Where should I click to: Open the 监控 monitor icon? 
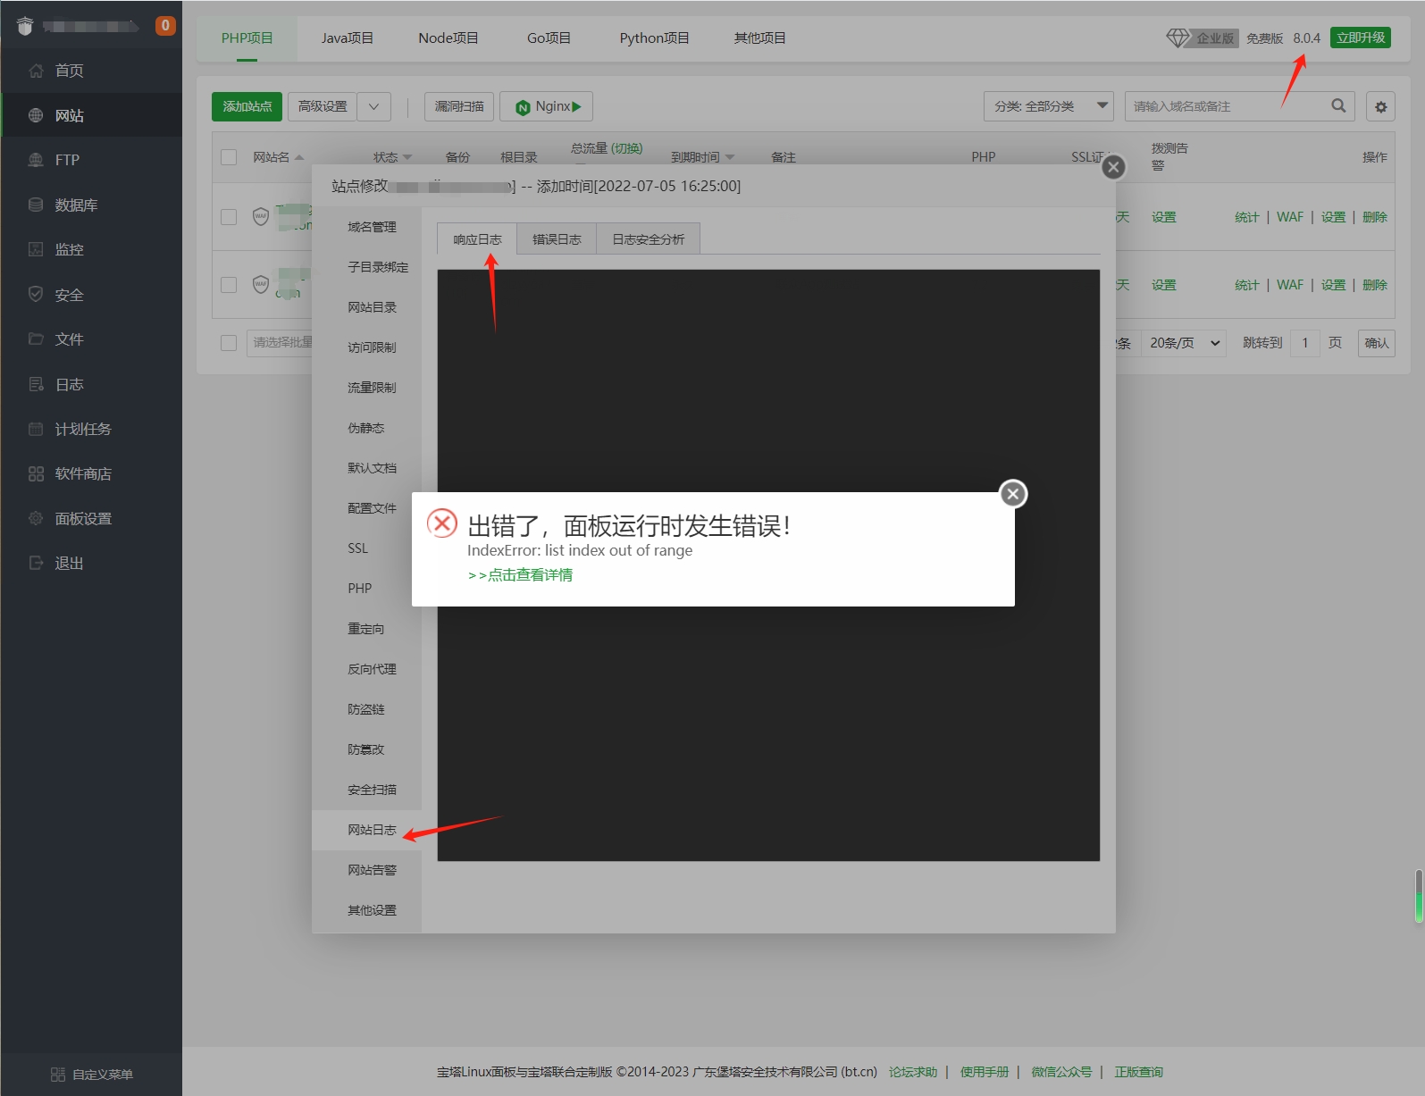point(36,249)
